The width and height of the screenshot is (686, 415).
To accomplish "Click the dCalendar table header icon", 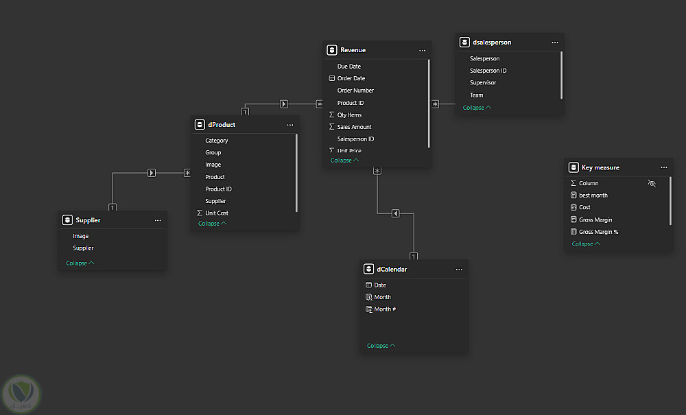I will pos(368,270).
